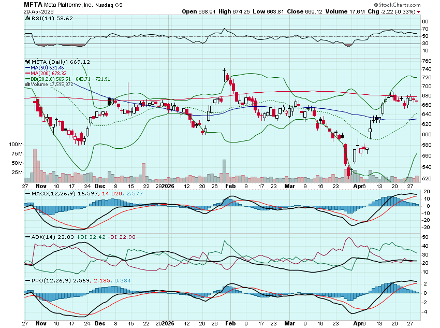Click the Volume bars legend icon
The width and height of the screenshot is (440, 328).
[26, 84]
